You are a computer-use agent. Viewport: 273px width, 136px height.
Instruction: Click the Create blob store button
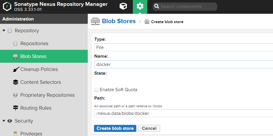pyautogui.click(x=115, y=128)
